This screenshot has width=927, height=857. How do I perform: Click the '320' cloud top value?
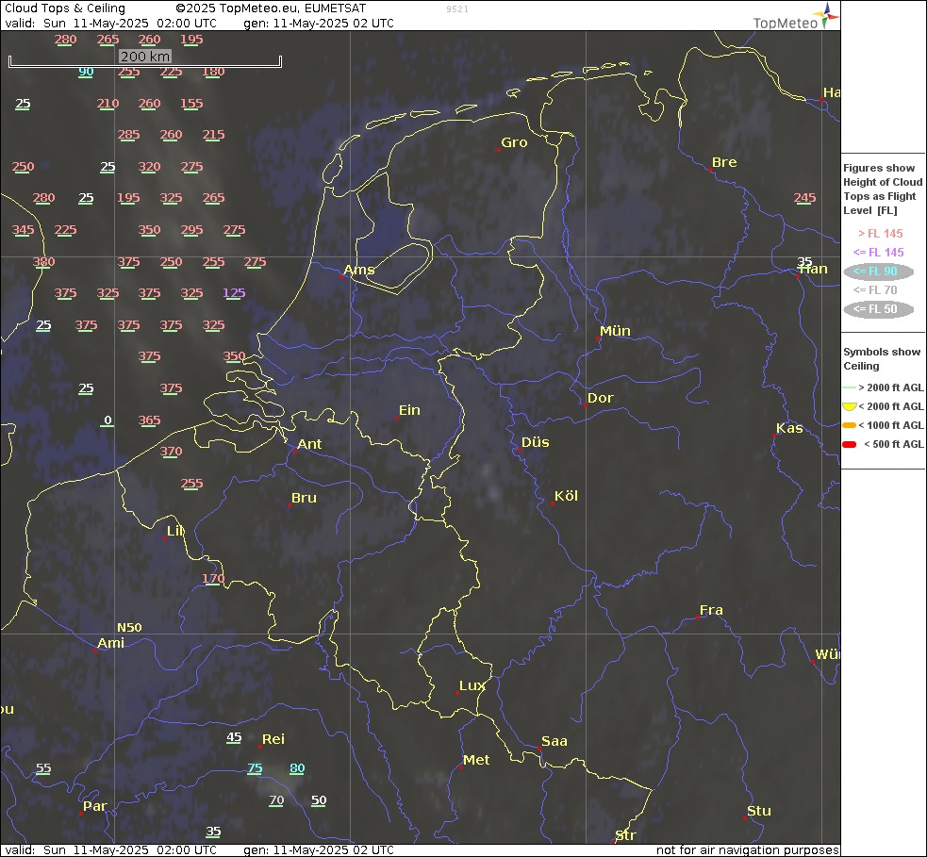(150, 167)
